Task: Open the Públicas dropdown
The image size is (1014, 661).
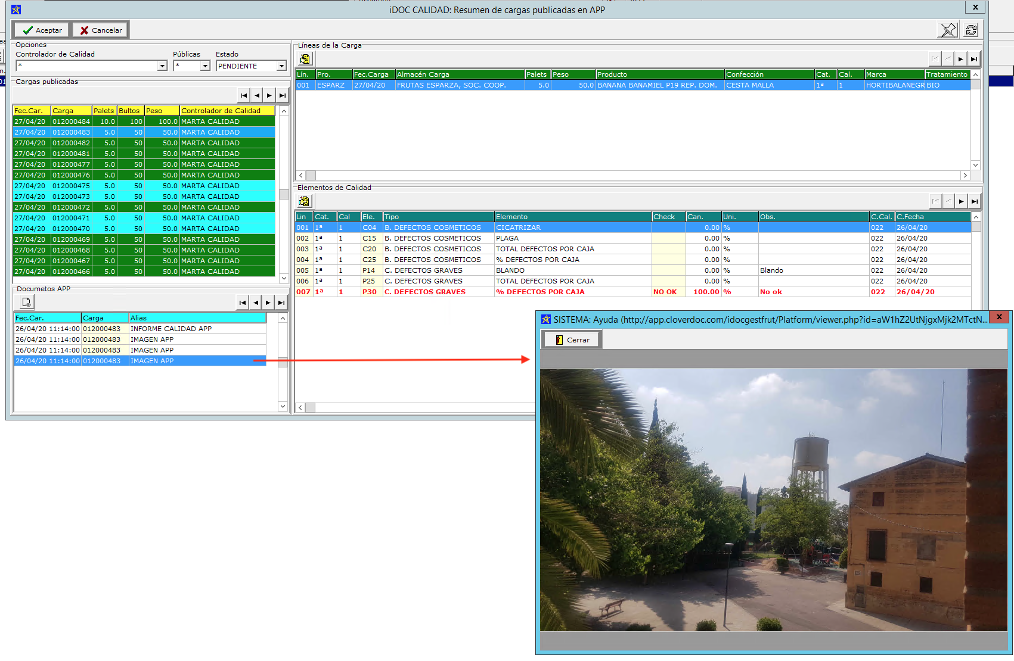Action: click(205, 66)
